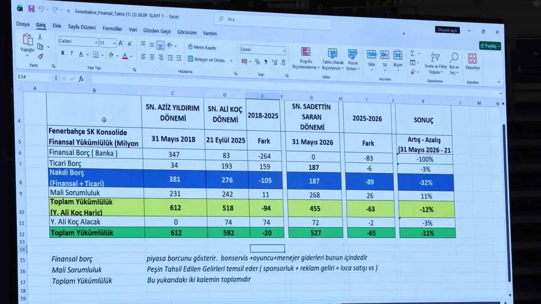Click the Oturum açın sign-in button

[448, 30]
